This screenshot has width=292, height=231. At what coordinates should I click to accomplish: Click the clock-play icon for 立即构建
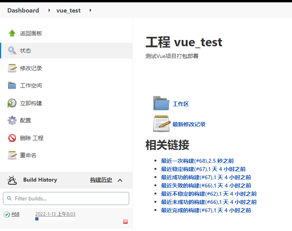click(12, 103)
